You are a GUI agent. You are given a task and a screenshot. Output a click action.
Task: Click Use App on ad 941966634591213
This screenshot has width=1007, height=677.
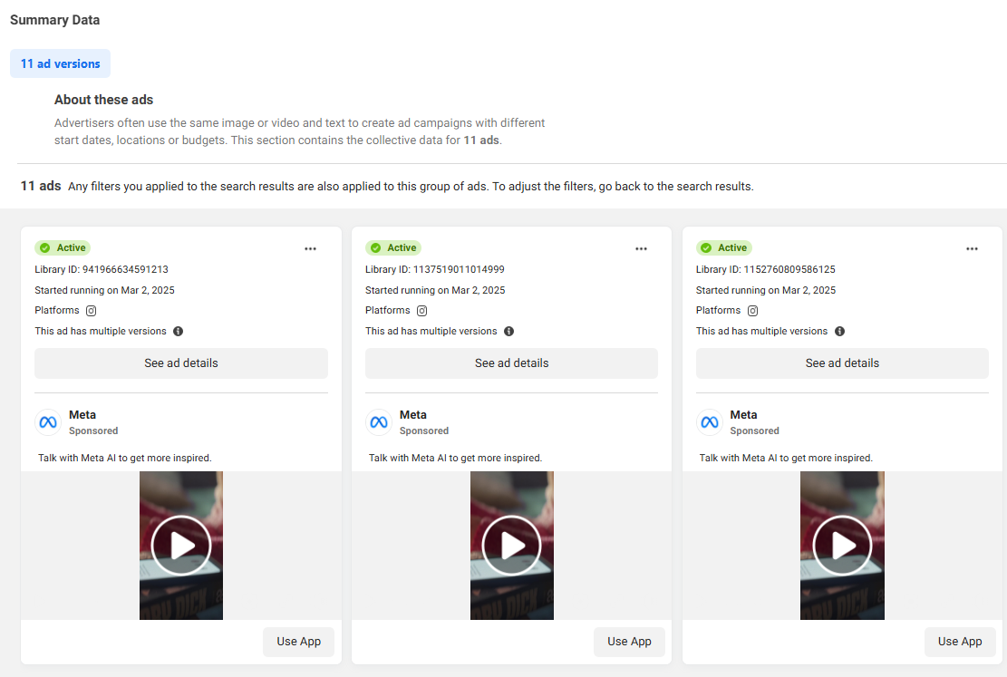tap(298, 642)
